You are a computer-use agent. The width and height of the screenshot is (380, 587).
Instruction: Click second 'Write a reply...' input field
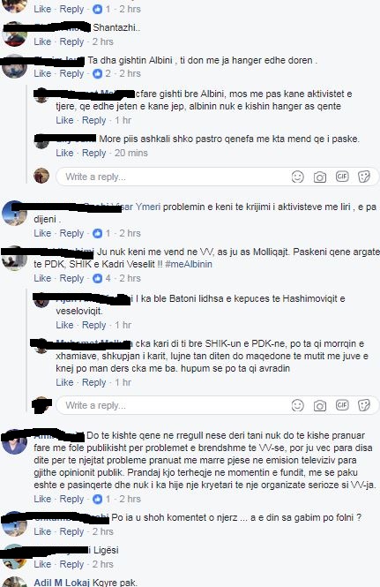172,405
